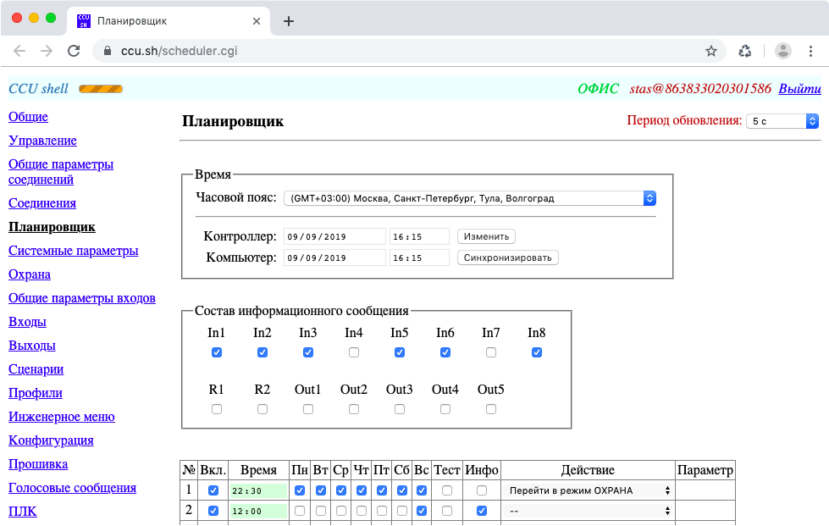Open the Период обновления dropdown
Image resolution: width=829 pixels, height=526 pixels.
point(782,121)
